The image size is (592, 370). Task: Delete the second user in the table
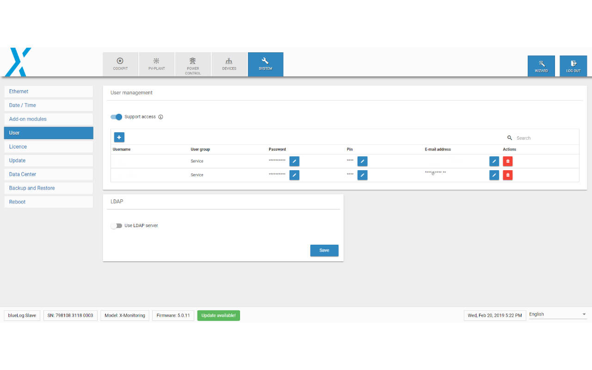click(x=507, y=175)
